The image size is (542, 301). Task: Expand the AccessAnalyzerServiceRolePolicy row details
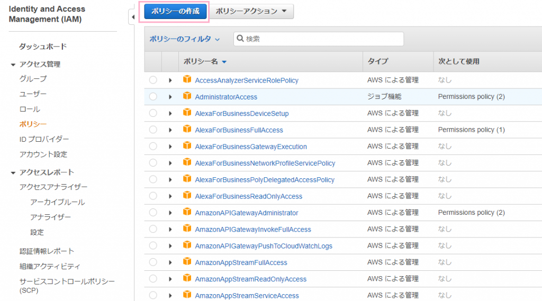tap(170, 80)
